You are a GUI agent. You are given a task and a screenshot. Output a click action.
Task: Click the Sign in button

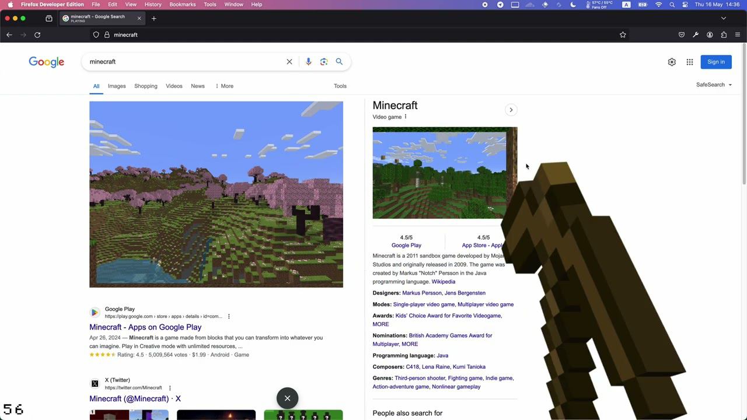[716, 62]
